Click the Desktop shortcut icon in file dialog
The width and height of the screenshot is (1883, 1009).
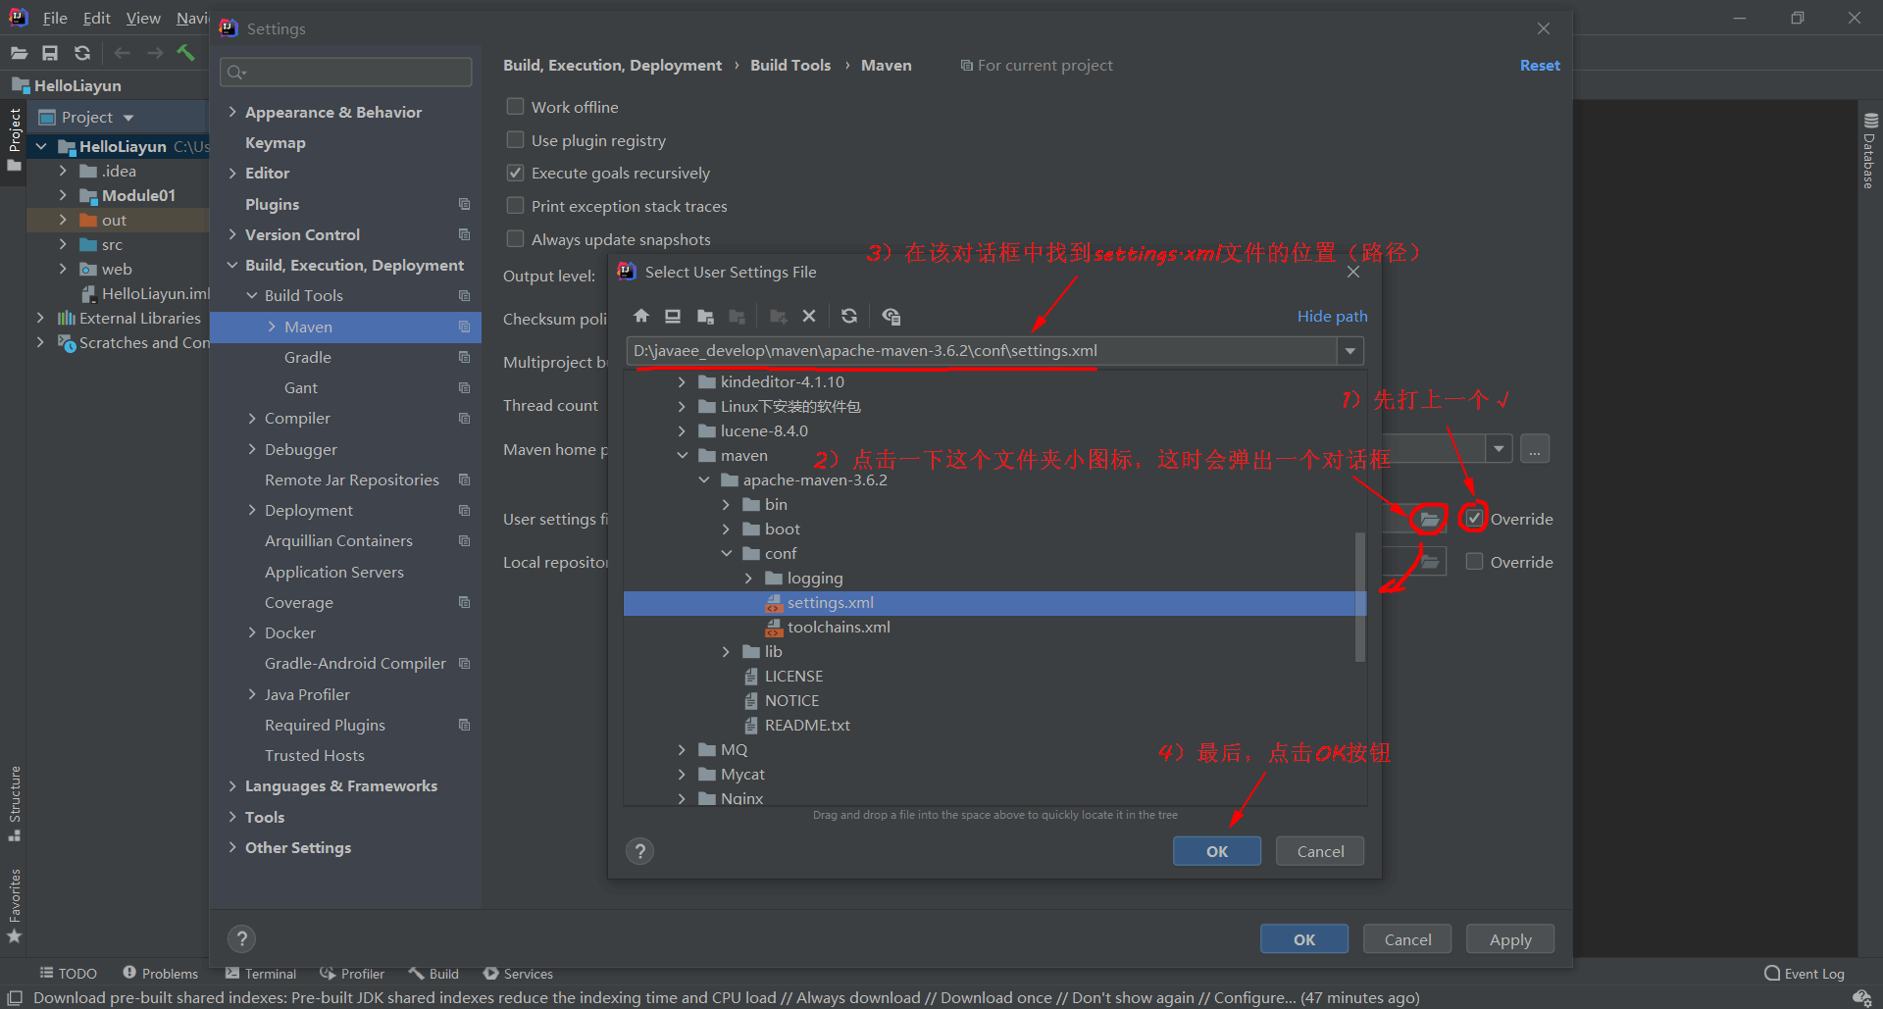click(673, 316)
